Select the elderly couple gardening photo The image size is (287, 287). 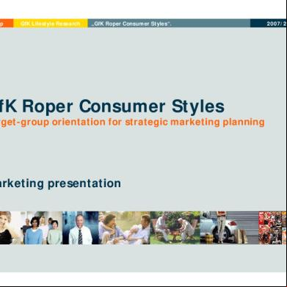[175, 228]
